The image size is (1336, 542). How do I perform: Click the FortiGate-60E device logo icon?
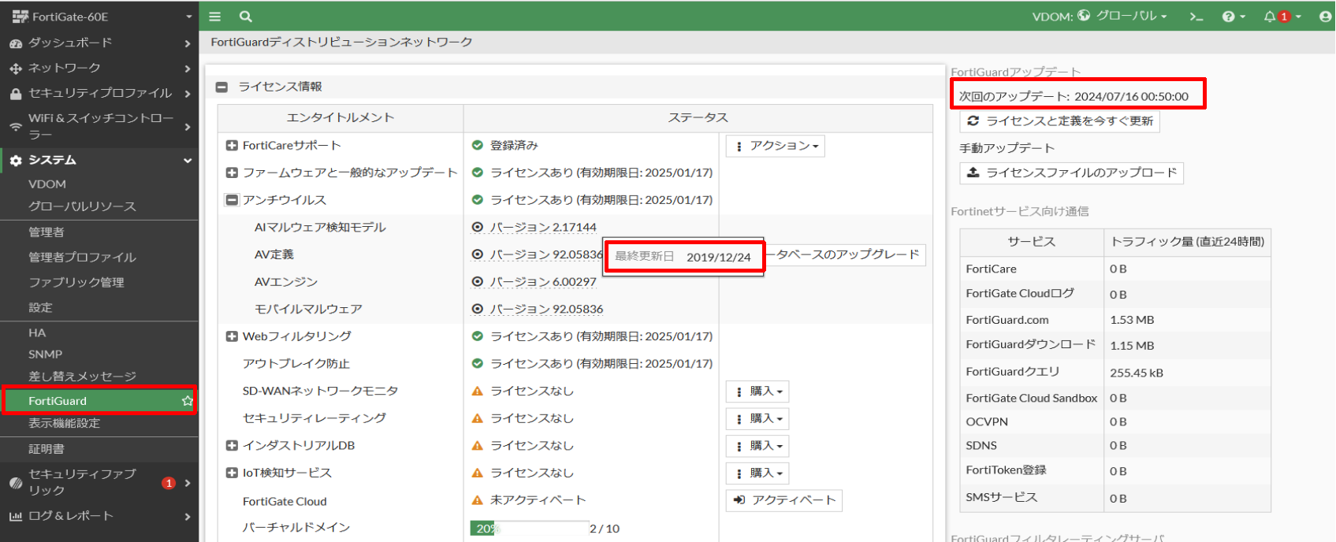pyautogui.click(x=20, y=16)
